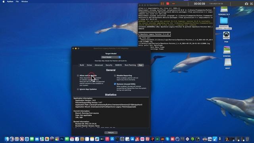Select the BOOT drive on desktop
This screenshot has height=143, width=254.
[227, 64]
